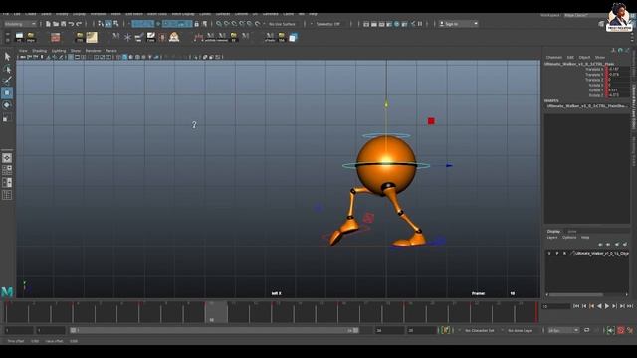637x358 pixels.
Task: Open the layer editor Options menu
Action: [x=569, y=238]
